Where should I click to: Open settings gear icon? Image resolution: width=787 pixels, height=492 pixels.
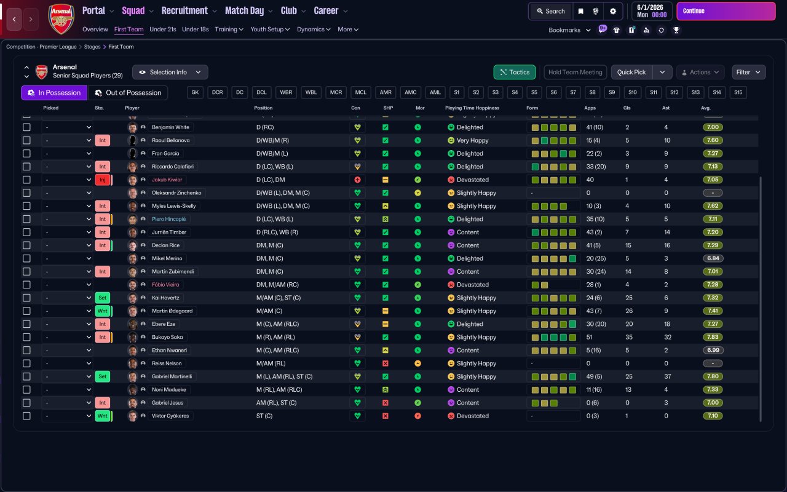[613, 11]
